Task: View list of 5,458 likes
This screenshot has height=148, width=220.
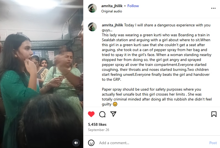Action: click(97, 124)
